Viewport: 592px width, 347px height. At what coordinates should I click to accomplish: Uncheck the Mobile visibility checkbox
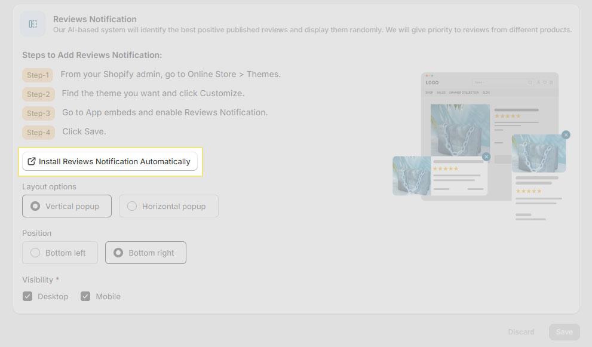pos(85,296)
